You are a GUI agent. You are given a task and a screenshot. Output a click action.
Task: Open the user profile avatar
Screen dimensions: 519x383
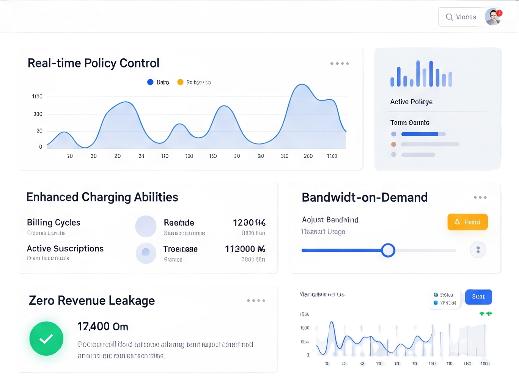pos(492,17)
